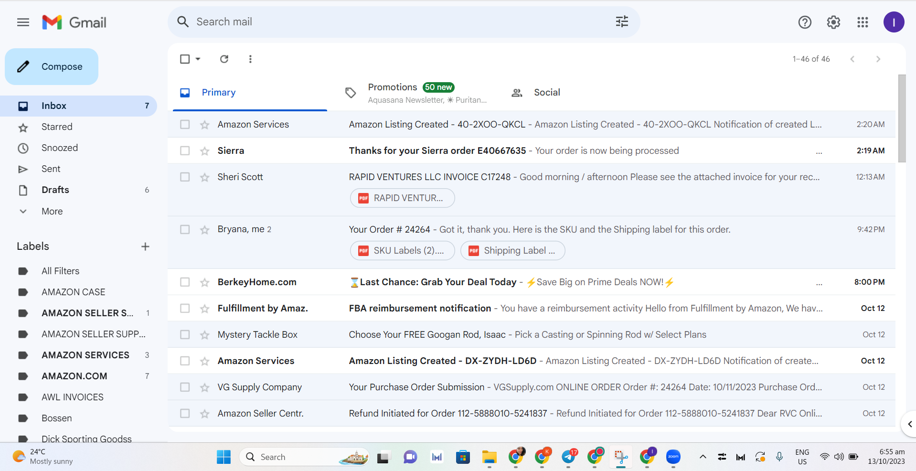The image size is (916, 471).
Task: Open Gmail support help icon
Action: point(805,22)
